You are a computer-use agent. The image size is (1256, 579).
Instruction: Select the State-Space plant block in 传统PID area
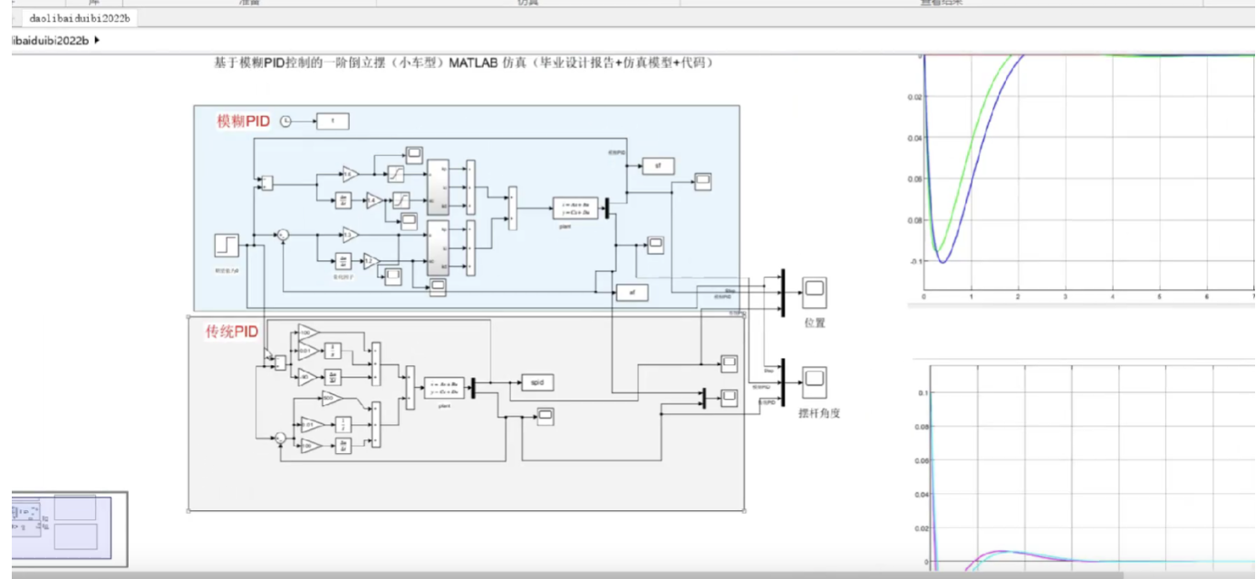coord(443,387)
